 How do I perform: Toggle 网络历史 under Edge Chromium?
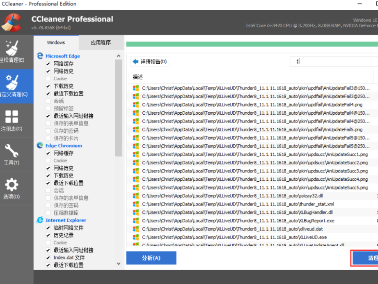48,168
